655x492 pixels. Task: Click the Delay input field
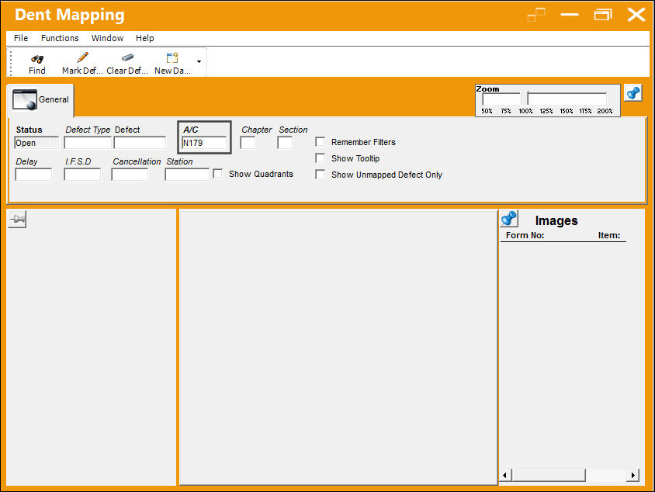click(x=33, y=175)
